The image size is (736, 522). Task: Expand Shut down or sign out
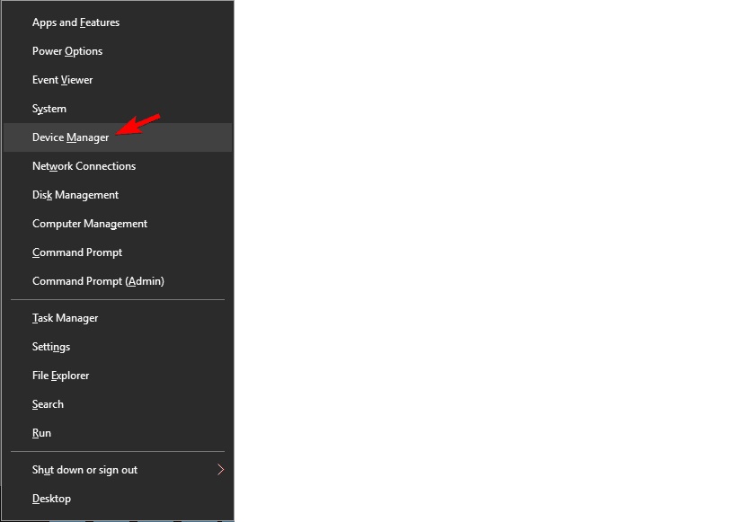[x=118, y=470]
